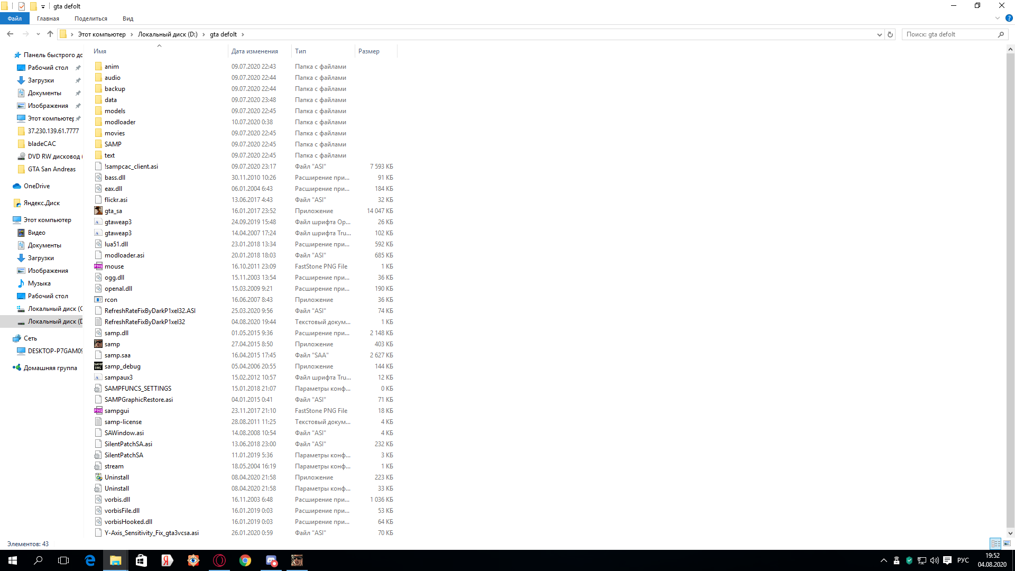Open the modloader folder
The image size is (1015, 571).
(x=119, y=122)
